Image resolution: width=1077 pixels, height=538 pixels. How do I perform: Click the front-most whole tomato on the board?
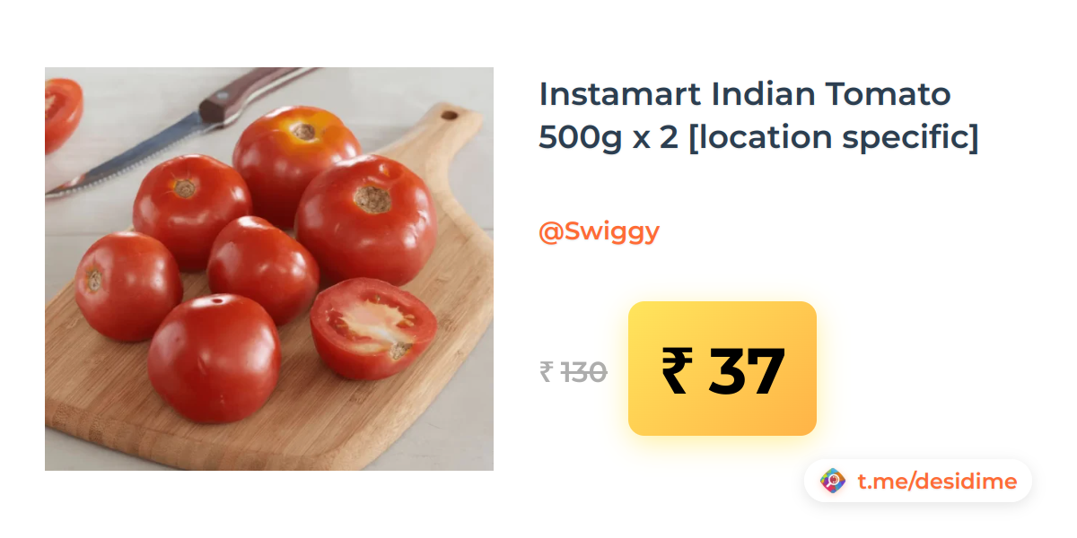tap(214, 359)
